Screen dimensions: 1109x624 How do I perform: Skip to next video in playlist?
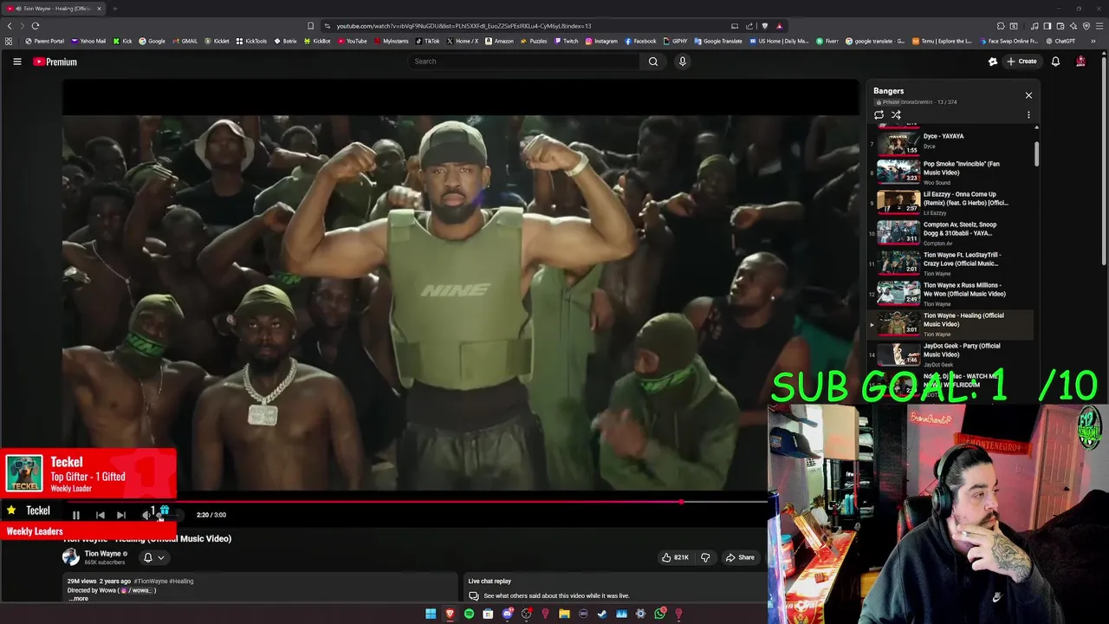121,515
